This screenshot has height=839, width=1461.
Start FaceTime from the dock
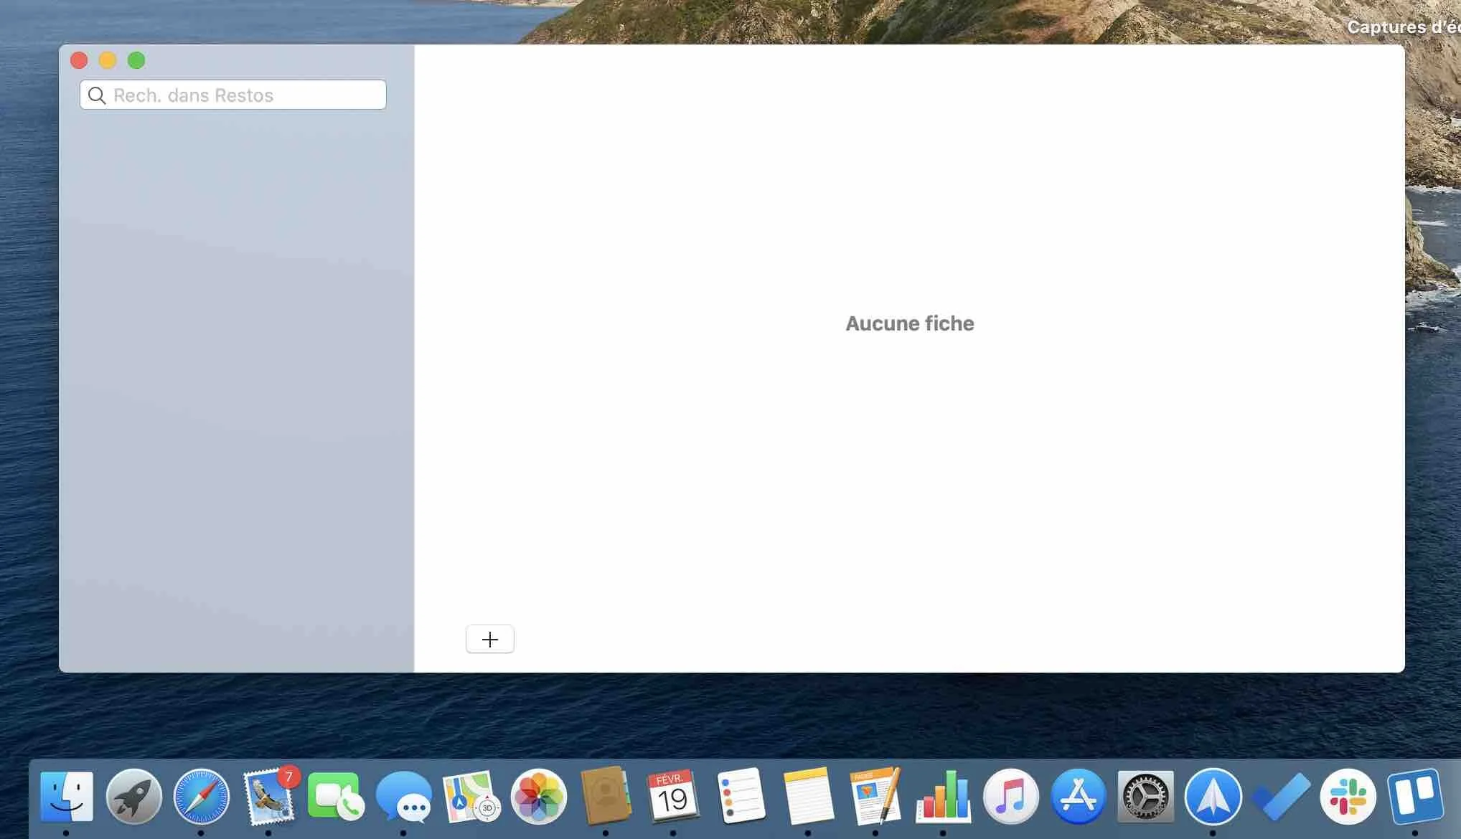(x=335, y=797)
